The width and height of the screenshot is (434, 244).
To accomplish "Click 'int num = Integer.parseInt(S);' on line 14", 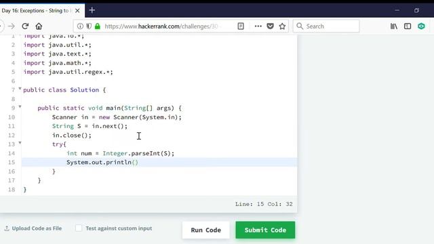I will pos(121,153).
